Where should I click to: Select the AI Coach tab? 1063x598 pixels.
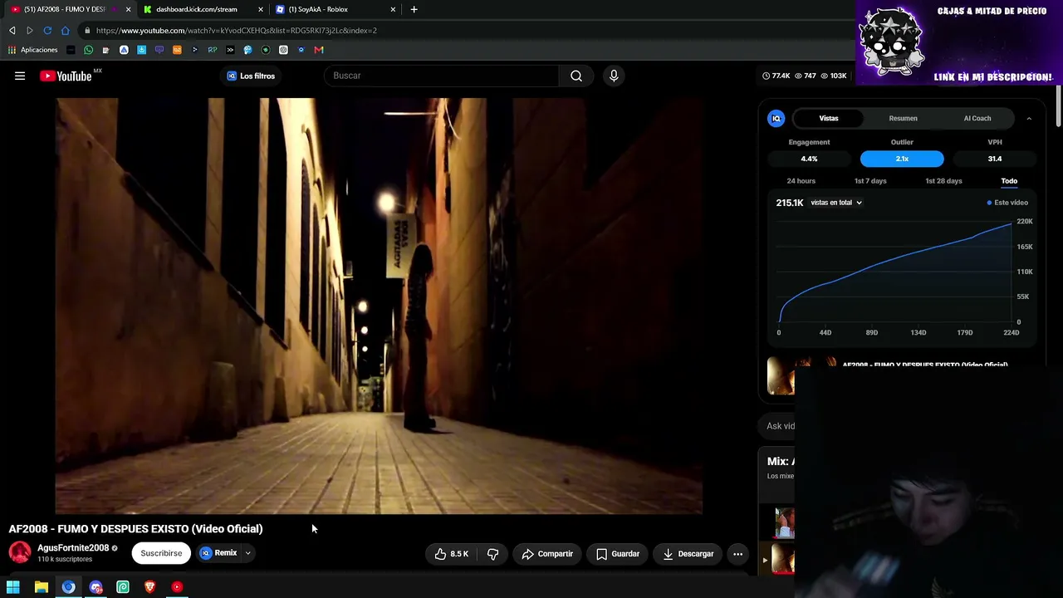(977, 118)
